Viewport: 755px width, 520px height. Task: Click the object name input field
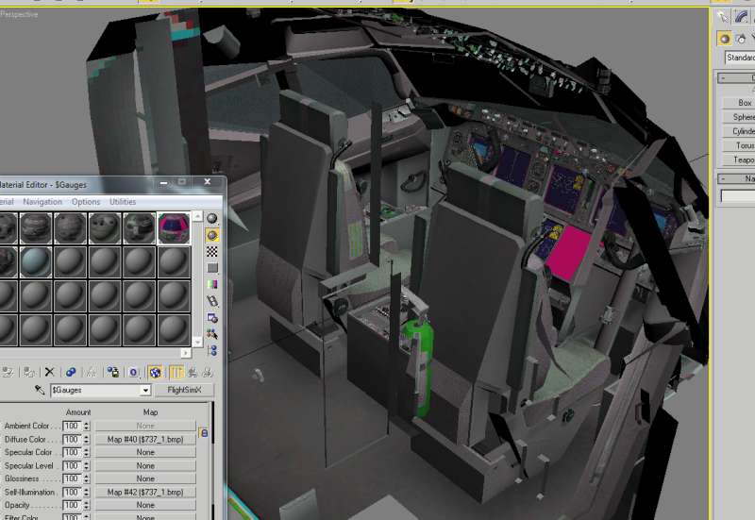click(x=738, y=195)
